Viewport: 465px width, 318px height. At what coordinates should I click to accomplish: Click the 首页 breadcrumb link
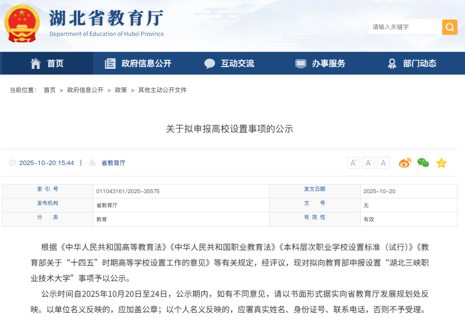coord(49,90)
